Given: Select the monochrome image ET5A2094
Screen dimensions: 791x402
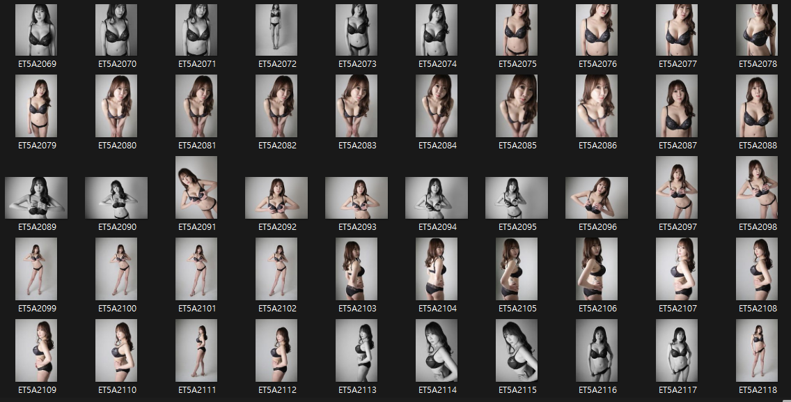Looking at the screenshot, I should 437,197.
